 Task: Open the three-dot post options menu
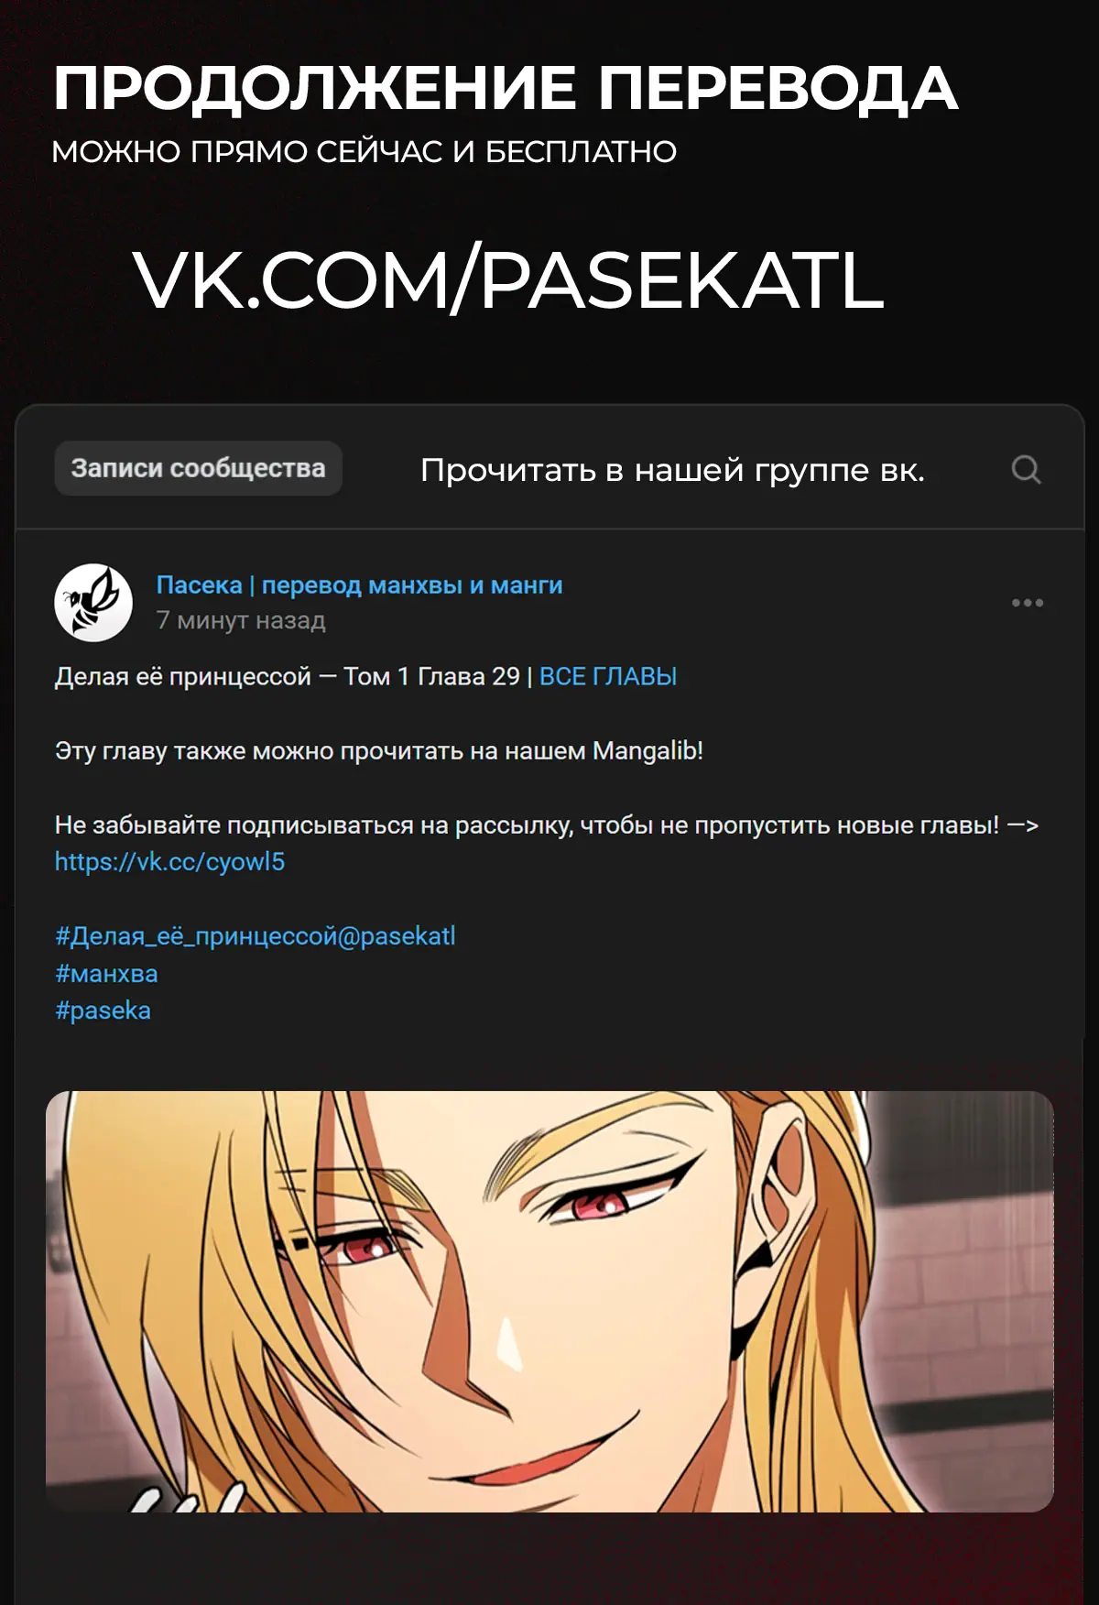tap(1027, 603)
